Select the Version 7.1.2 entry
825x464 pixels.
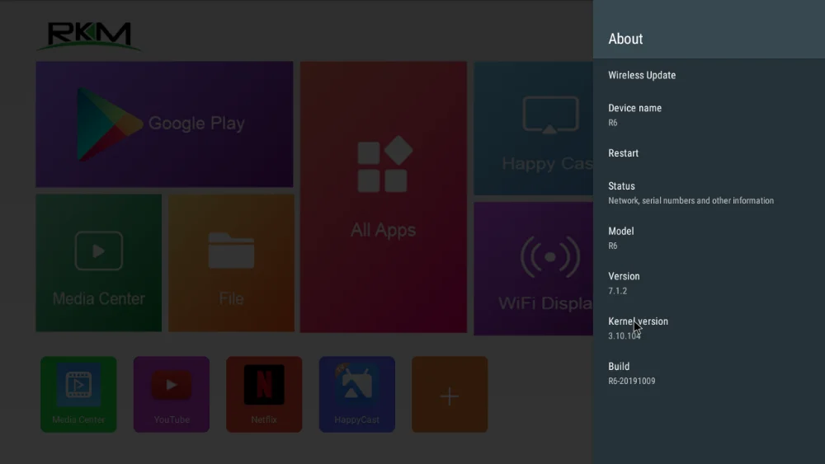tap(709, 284)
